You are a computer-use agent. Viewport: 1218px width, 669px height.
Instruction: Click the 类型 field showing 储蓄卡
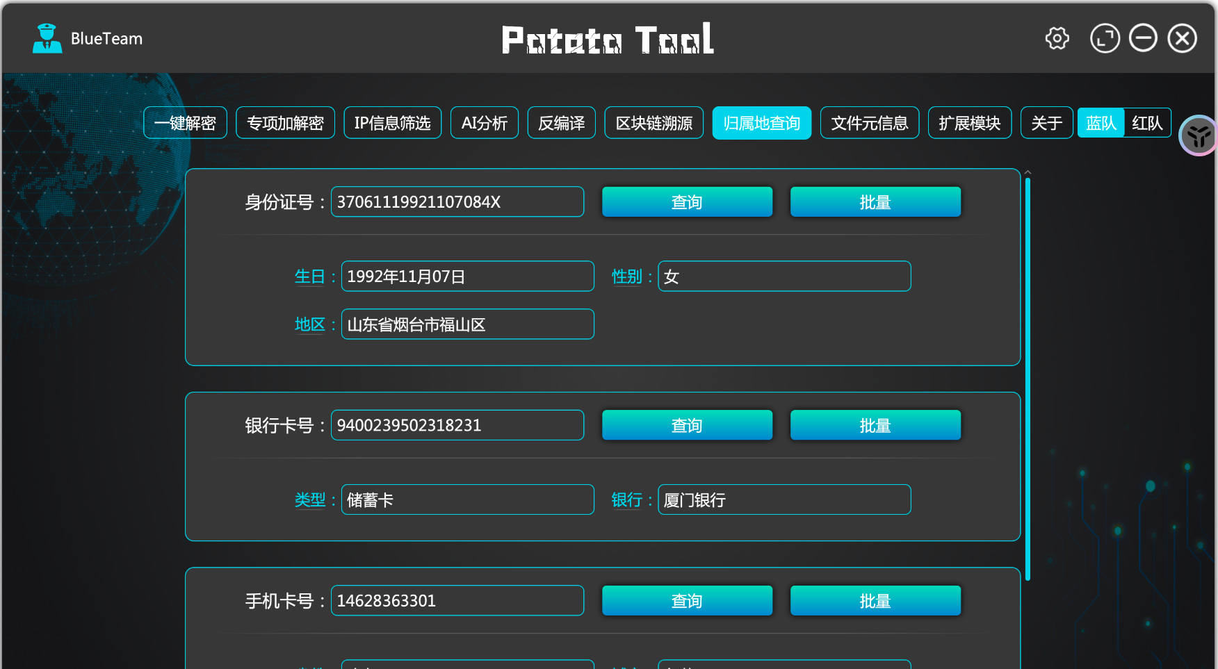(x=468, y=499)
